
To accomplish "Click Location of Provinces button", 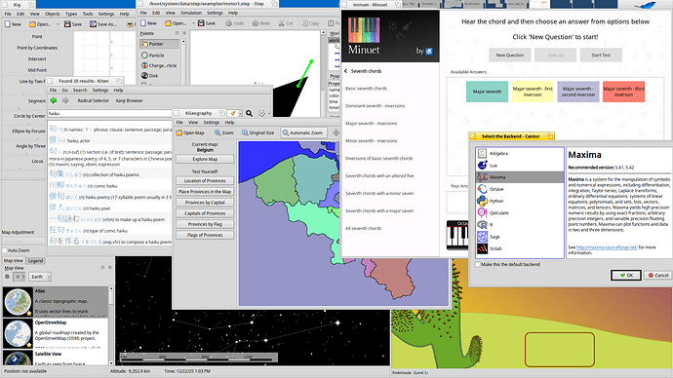I will coord(205,181).
